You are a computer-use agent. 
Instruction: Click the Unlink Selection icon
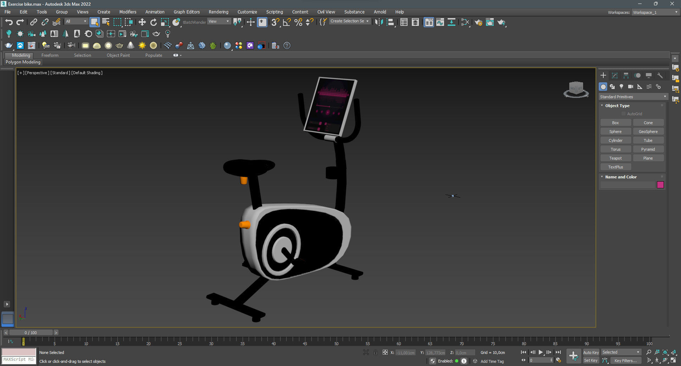point(45,22)
